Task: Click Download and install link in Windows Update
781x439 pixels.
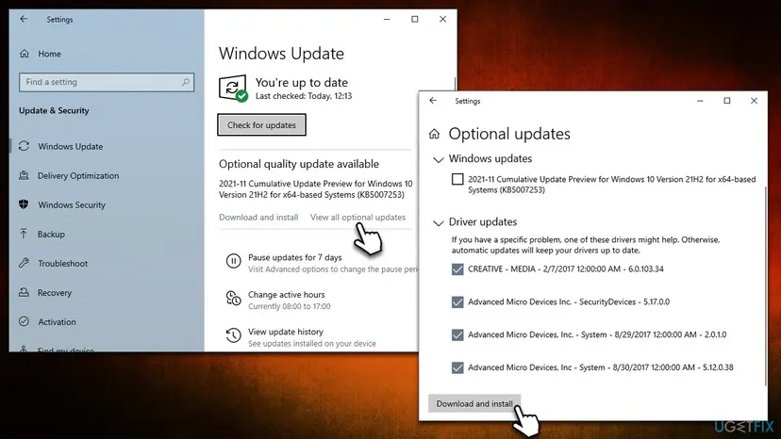Action: pyautogui.click(x=258, y=217)
